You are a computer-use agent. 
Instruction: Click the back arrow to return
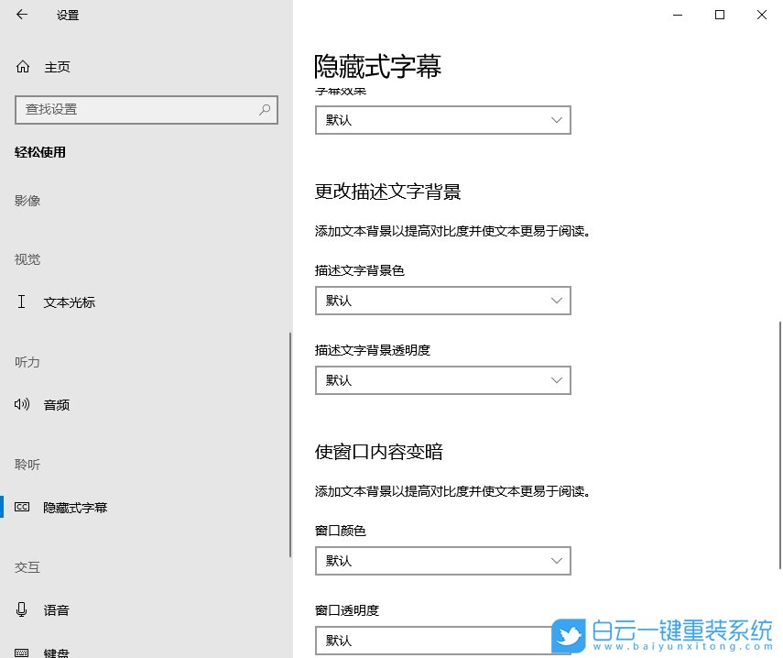(x=20, y=15)
